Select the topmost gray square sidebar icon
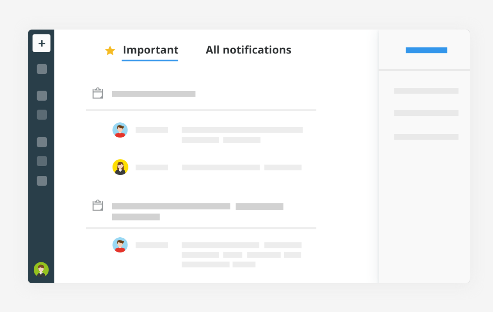The image size is (493, 312). tap(42, 69)
